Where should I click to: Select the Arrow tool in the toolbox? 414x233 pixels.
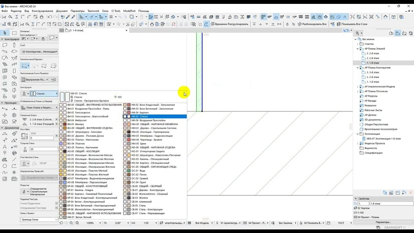(x=5, y=33)
